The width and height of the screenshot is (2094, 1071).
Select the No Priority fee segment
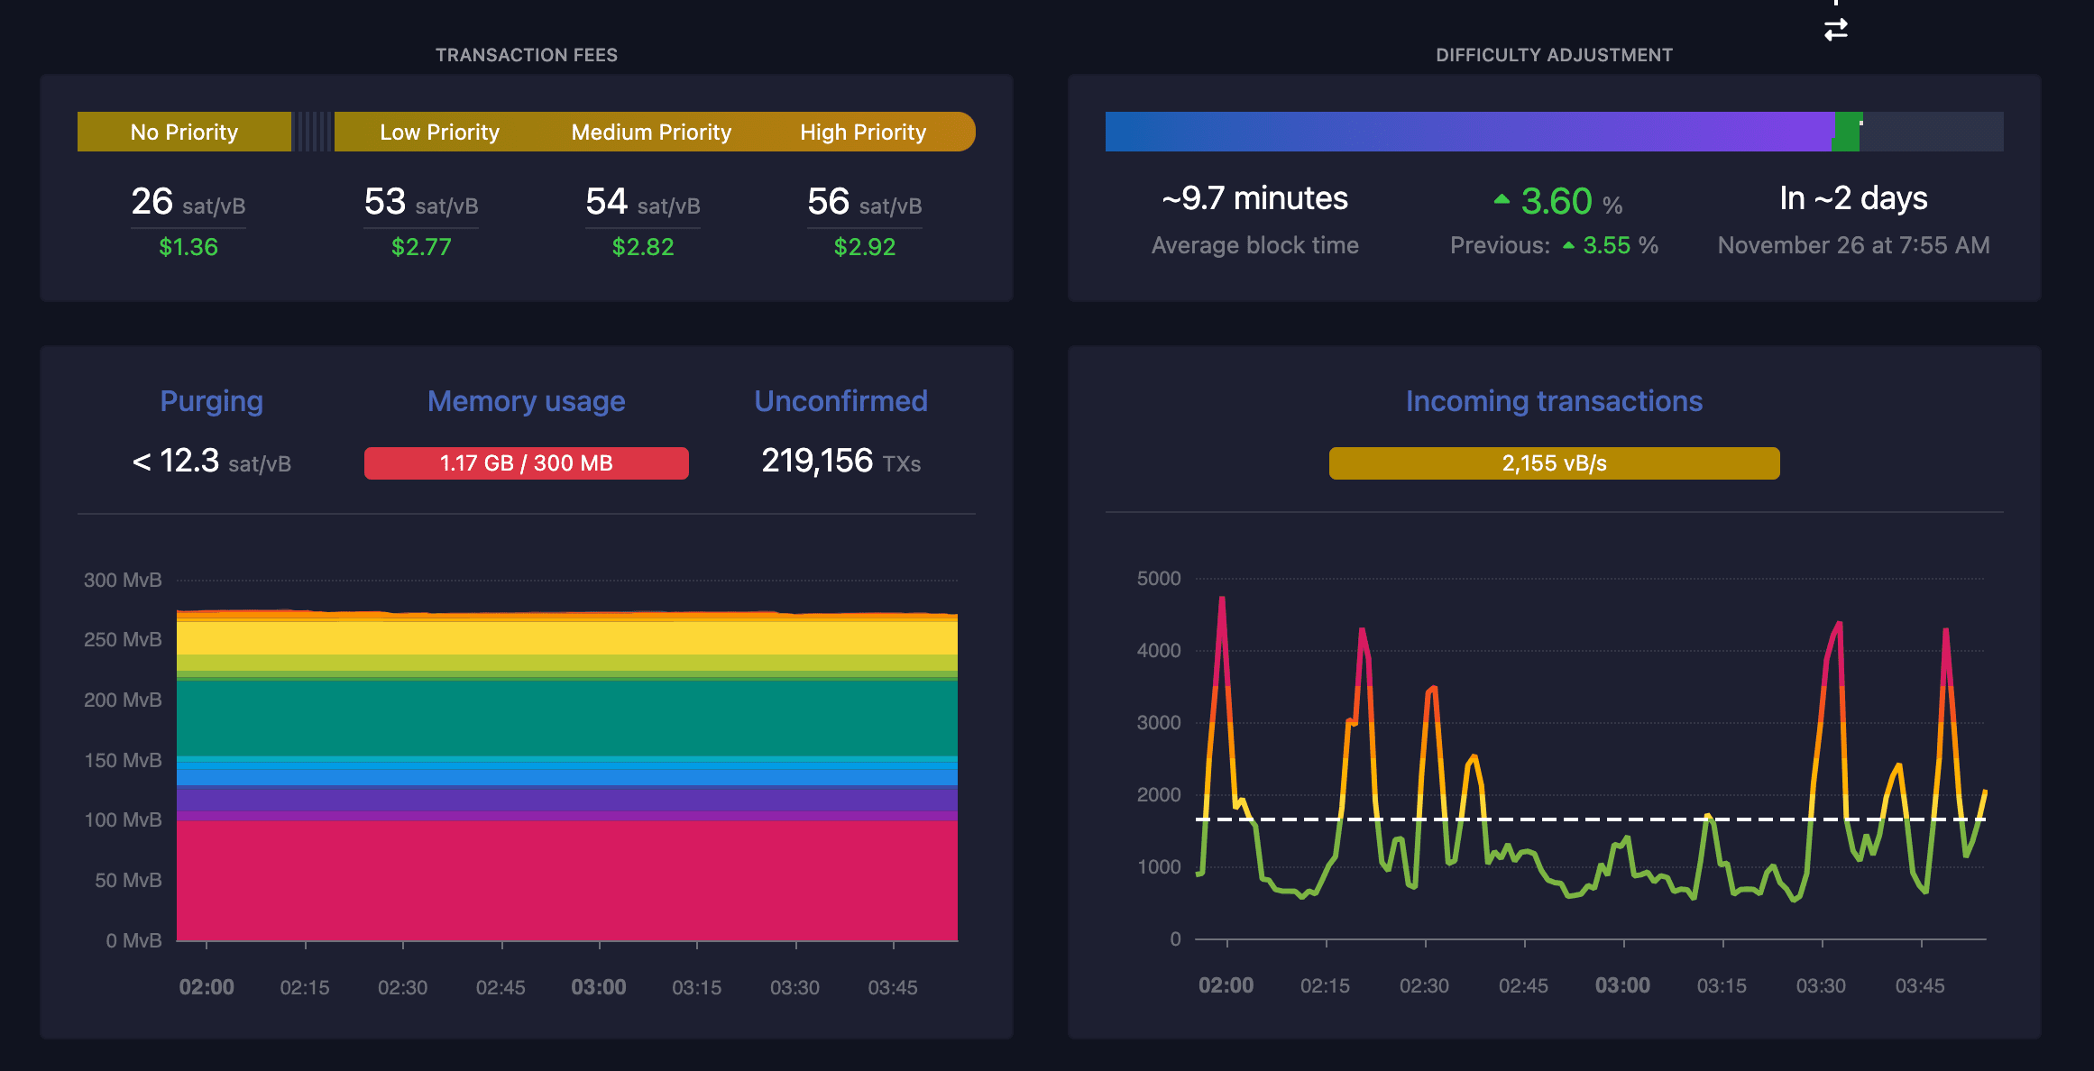tap(184, 132)
